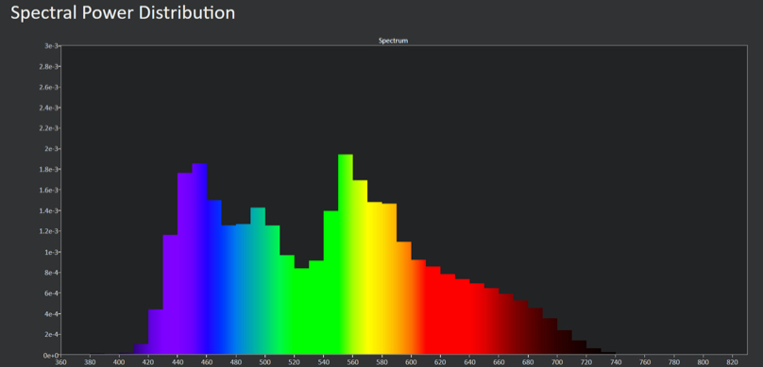The width and height of the screenshot is (763, 367).
Task: Click the 500 label on x-axis
Action: coord(265,362)
